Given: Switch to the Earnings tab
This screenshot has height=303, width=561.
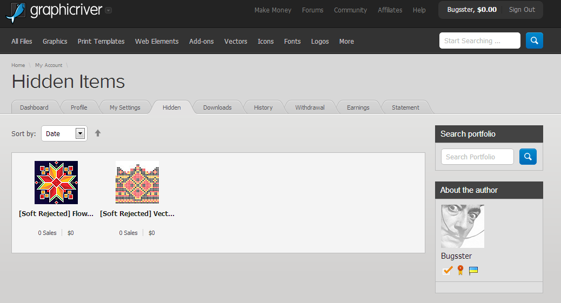Looking at the screenshot, I should [358, 107].
